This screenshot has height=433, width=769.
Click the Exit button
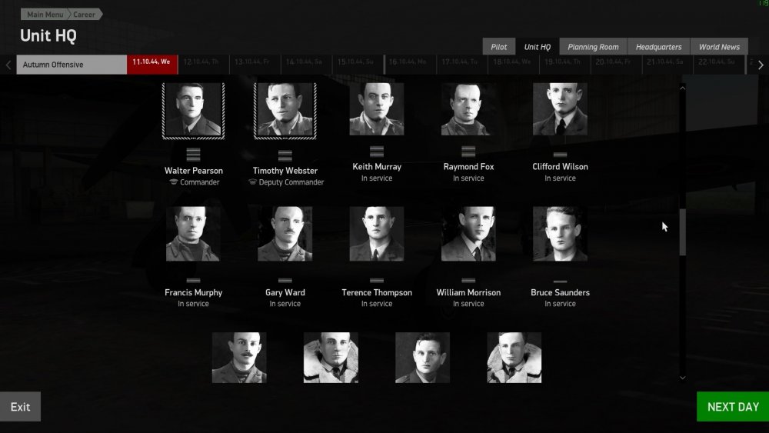tap(20, 407)
